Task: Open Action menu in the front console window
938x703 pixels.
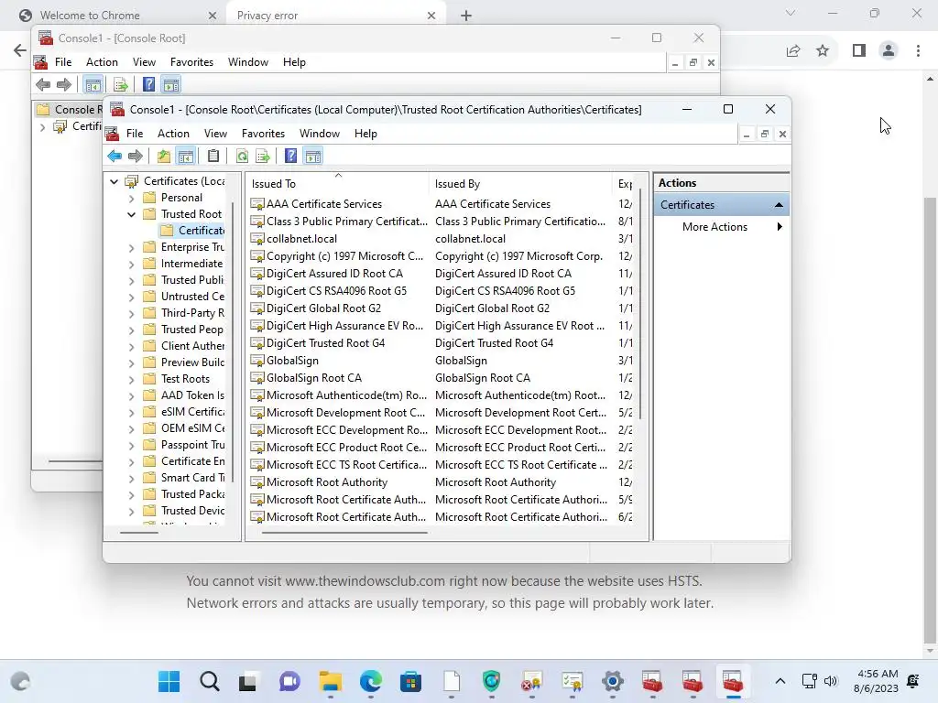Action: pyautogui.click(x=173, y=134)
